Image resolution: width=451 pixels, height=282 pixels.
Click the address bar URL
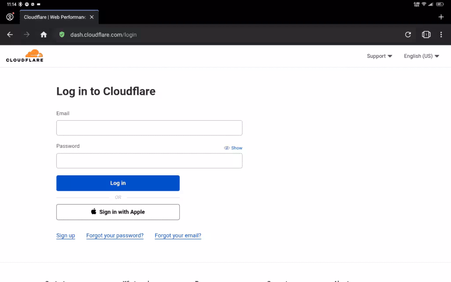click(x=104, y=34)
